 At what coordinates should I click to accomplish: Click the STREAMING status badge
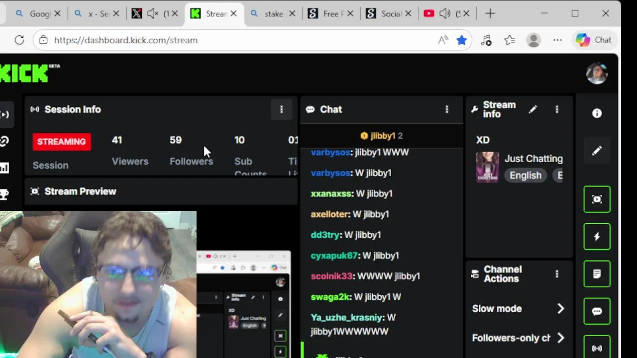62,142
